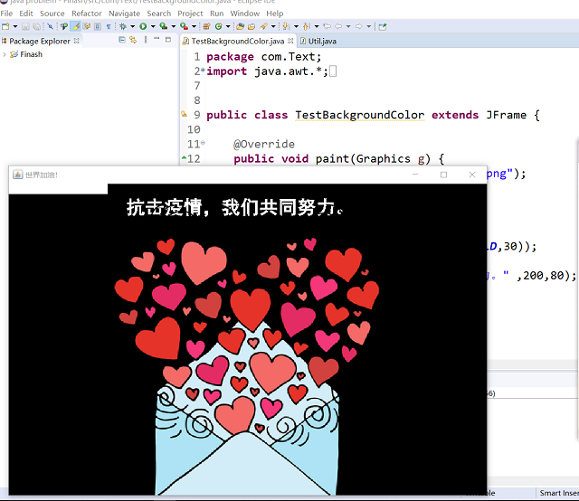Image resolution: width=579 pixels, height=501 pixels.
Task: Switch to the Util.java editor tab
Action: [x=321, y=42]
